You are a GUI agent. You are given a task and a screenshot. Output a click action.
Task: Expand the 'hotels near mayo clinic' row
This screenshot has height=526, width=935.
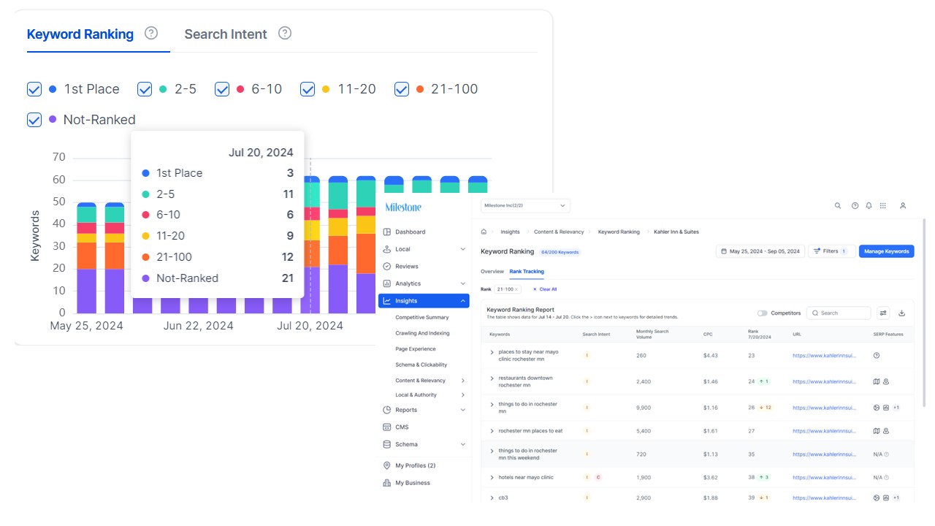[492, 477]
